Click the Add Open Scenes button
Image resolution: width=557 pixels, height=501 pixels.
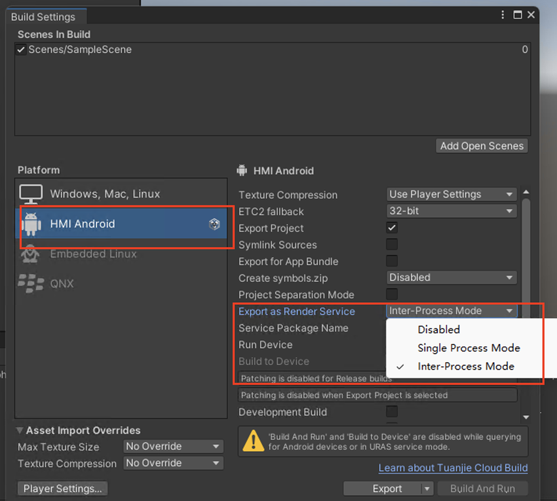pyautogui.click(x=482, y=146)
